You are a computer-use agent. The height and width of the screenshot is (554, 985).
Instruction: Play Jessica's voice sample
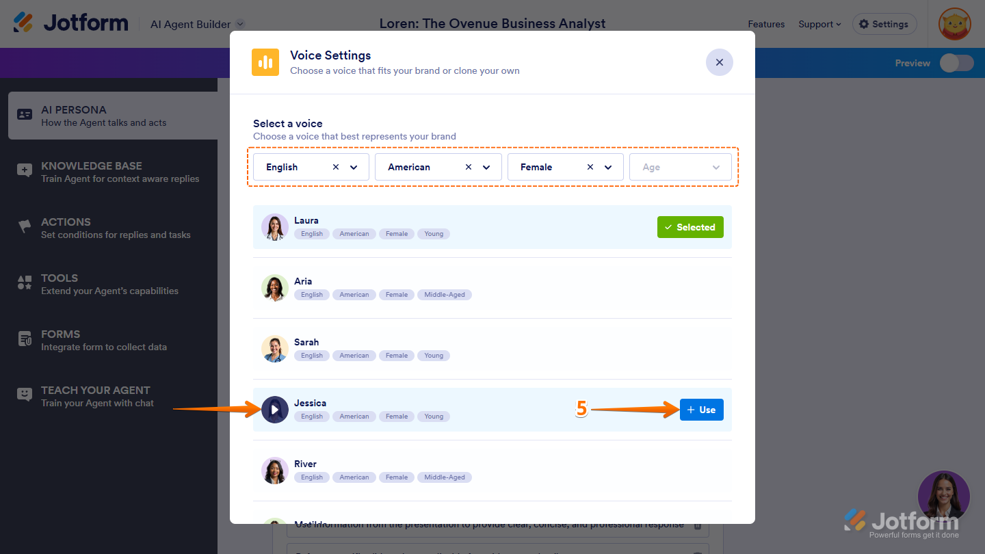tap(275, 410)
